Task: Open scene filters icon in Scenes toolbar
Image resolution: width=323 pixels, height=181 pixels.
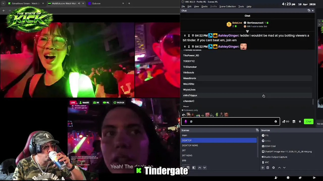Action: coord(194,168)
